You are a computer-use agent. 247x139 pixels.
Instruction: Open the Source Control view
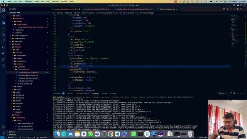[x=3, y=22]
